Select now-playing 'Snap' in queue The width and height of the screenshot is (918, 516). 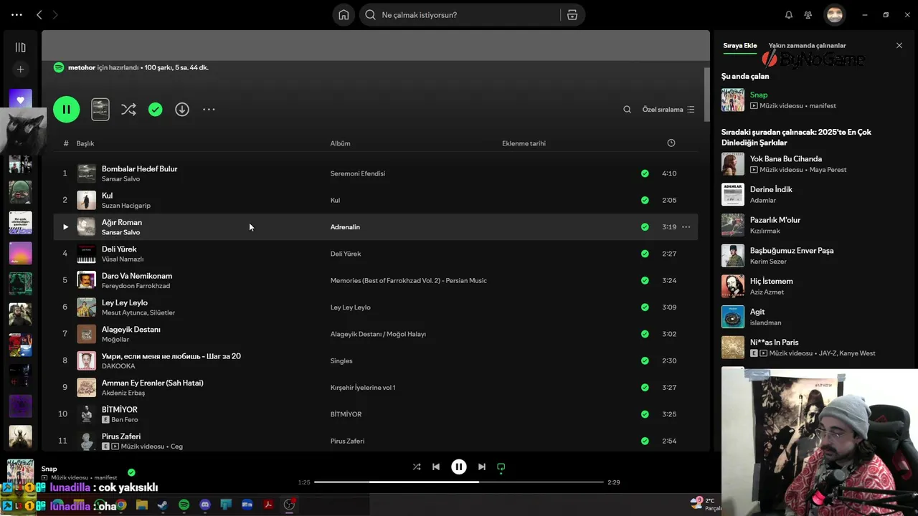pos(809,100)
